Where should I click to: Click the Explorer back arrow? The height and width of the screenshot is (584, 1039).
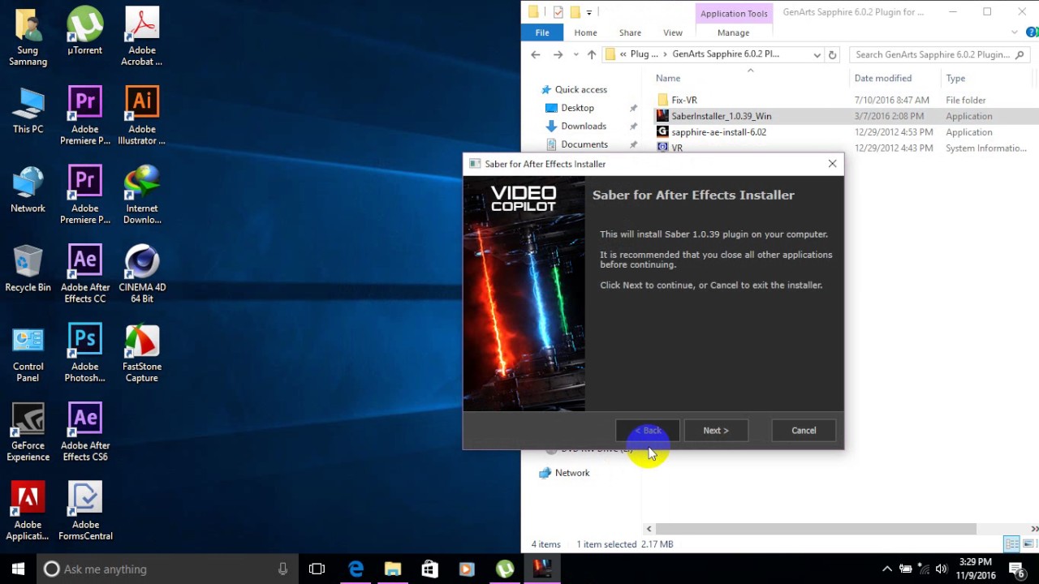tap(536, 54)
